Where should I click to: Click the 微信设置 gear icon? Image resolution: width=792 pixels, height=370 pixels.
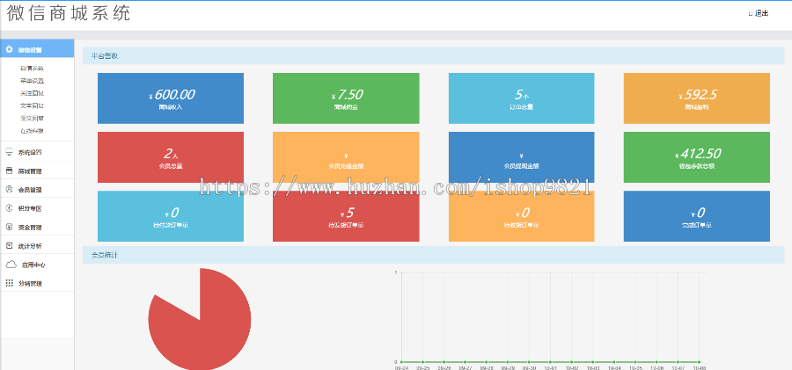pyautogui.click(x=9, y=49)
